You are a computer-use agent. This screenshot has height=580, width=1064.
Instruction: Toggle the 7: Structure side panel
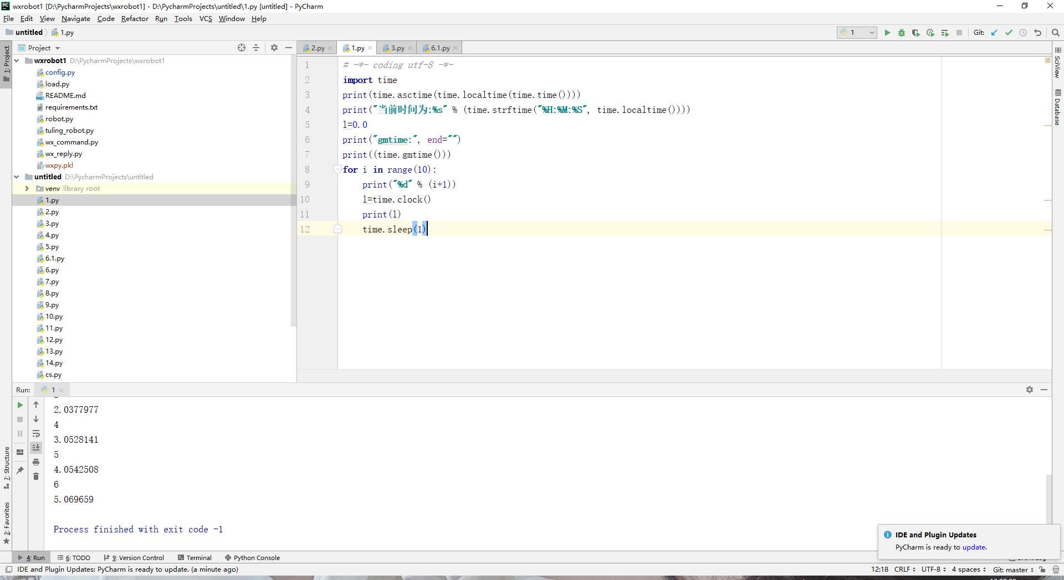point(6,468)
